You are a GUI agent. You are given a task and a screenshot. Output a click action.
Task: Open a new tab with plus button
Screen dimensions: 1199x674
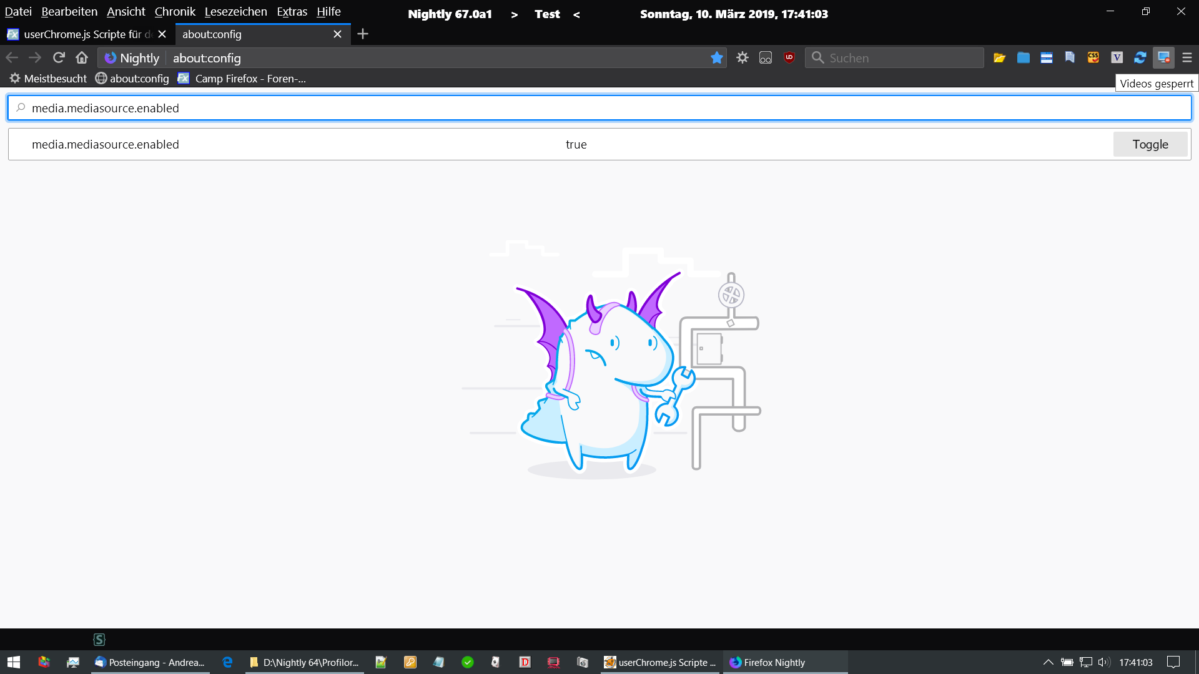click(x=363, y=34)
